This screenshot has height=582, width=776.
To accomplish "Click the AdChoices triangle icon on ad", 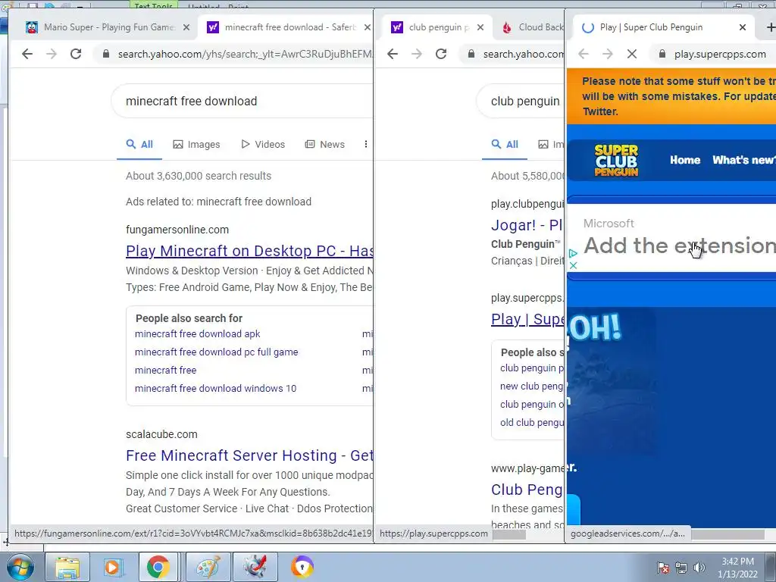I will [573, 253].
